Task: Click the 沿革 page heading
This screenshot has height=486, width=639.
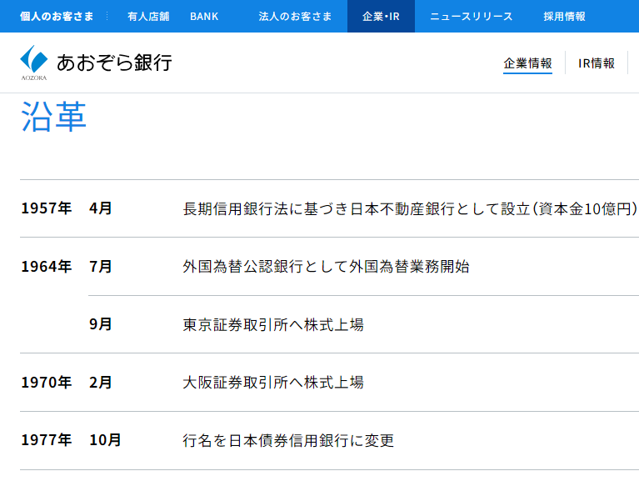Action: [x=54, y=117]
